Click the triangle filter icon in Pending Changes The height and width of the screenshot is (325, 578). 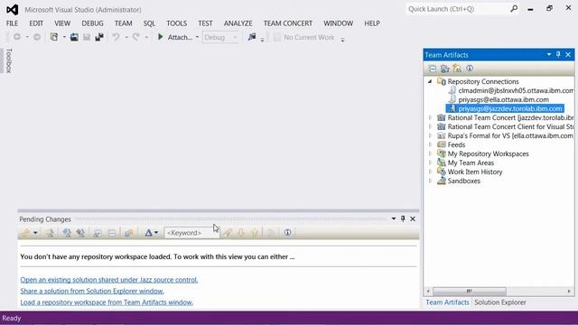(x=148, y=233)
